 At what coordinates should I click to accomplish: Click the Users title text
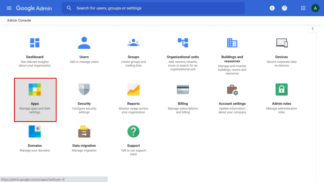click(x=84, y=57)
